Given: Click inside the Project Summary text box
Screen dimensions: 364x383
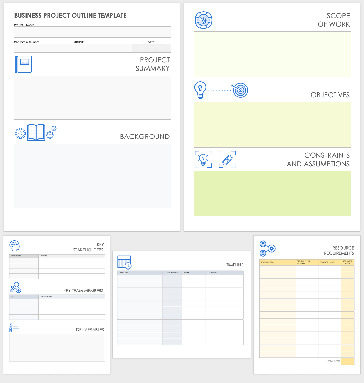Looking at the screenshot, I should click(x=93, y=97).
